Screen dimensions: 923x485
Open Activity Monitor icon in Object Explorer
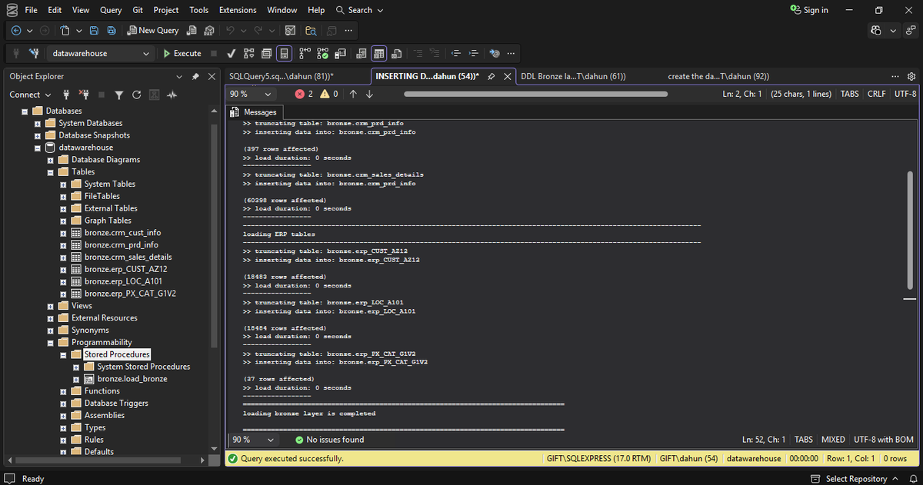(x=172, y=95)
